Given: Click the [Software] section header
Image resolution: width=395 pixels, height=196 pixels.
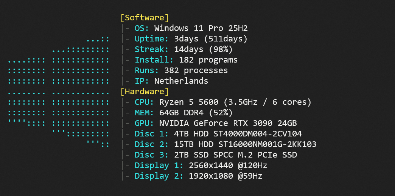Looking at the screenshot, I should (145, 18).
